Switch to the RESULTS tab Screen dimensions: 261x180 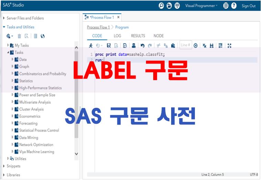tap(138, 36)
